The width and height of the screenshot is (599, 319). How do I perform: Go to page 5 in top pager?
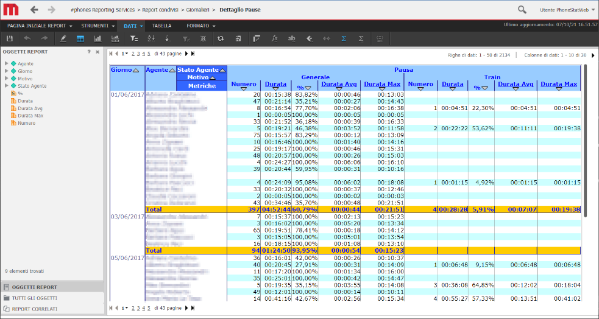tap(149, 54)
